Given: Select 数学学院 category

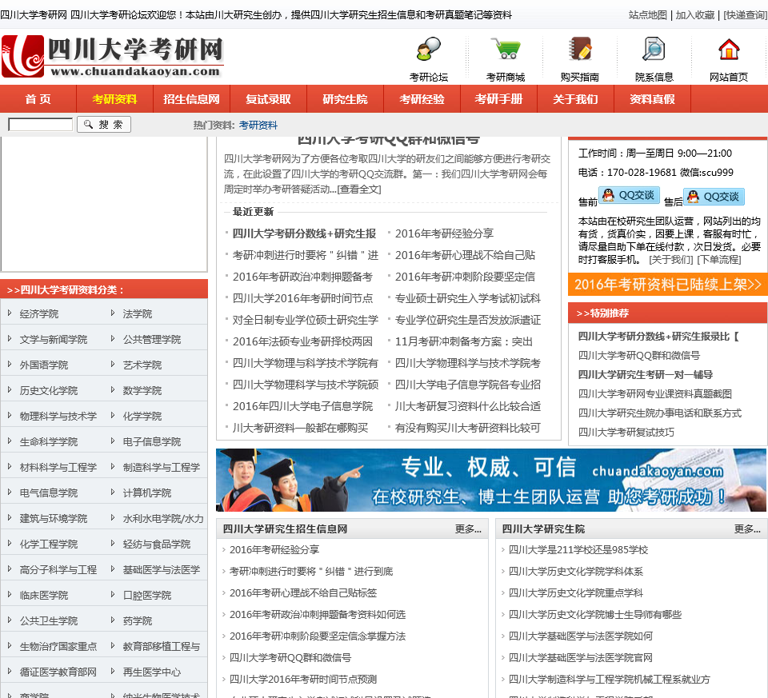Looking at the screenshot, I should 142,391.
